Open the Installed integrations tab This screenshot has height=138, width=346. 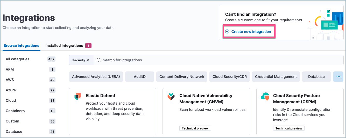(64, 46)
